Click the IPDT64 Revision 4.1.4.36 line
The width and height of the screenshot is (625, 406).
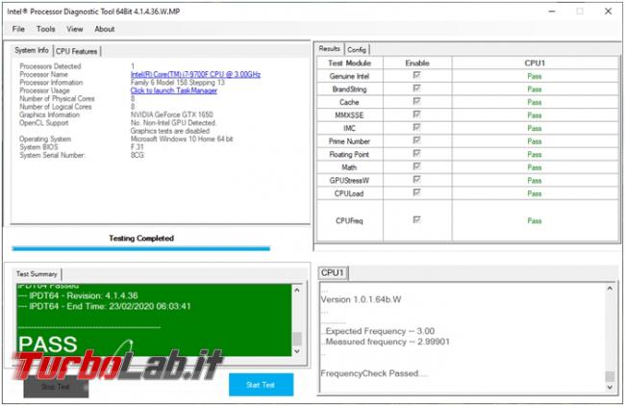(78, 296)
